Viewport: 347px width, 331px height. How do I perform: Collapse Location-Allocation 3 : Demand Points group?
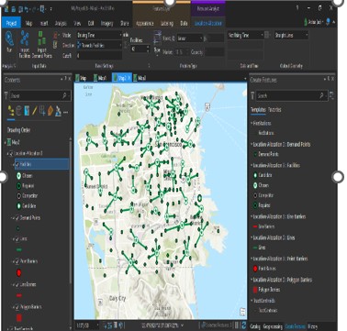(252, 144)
